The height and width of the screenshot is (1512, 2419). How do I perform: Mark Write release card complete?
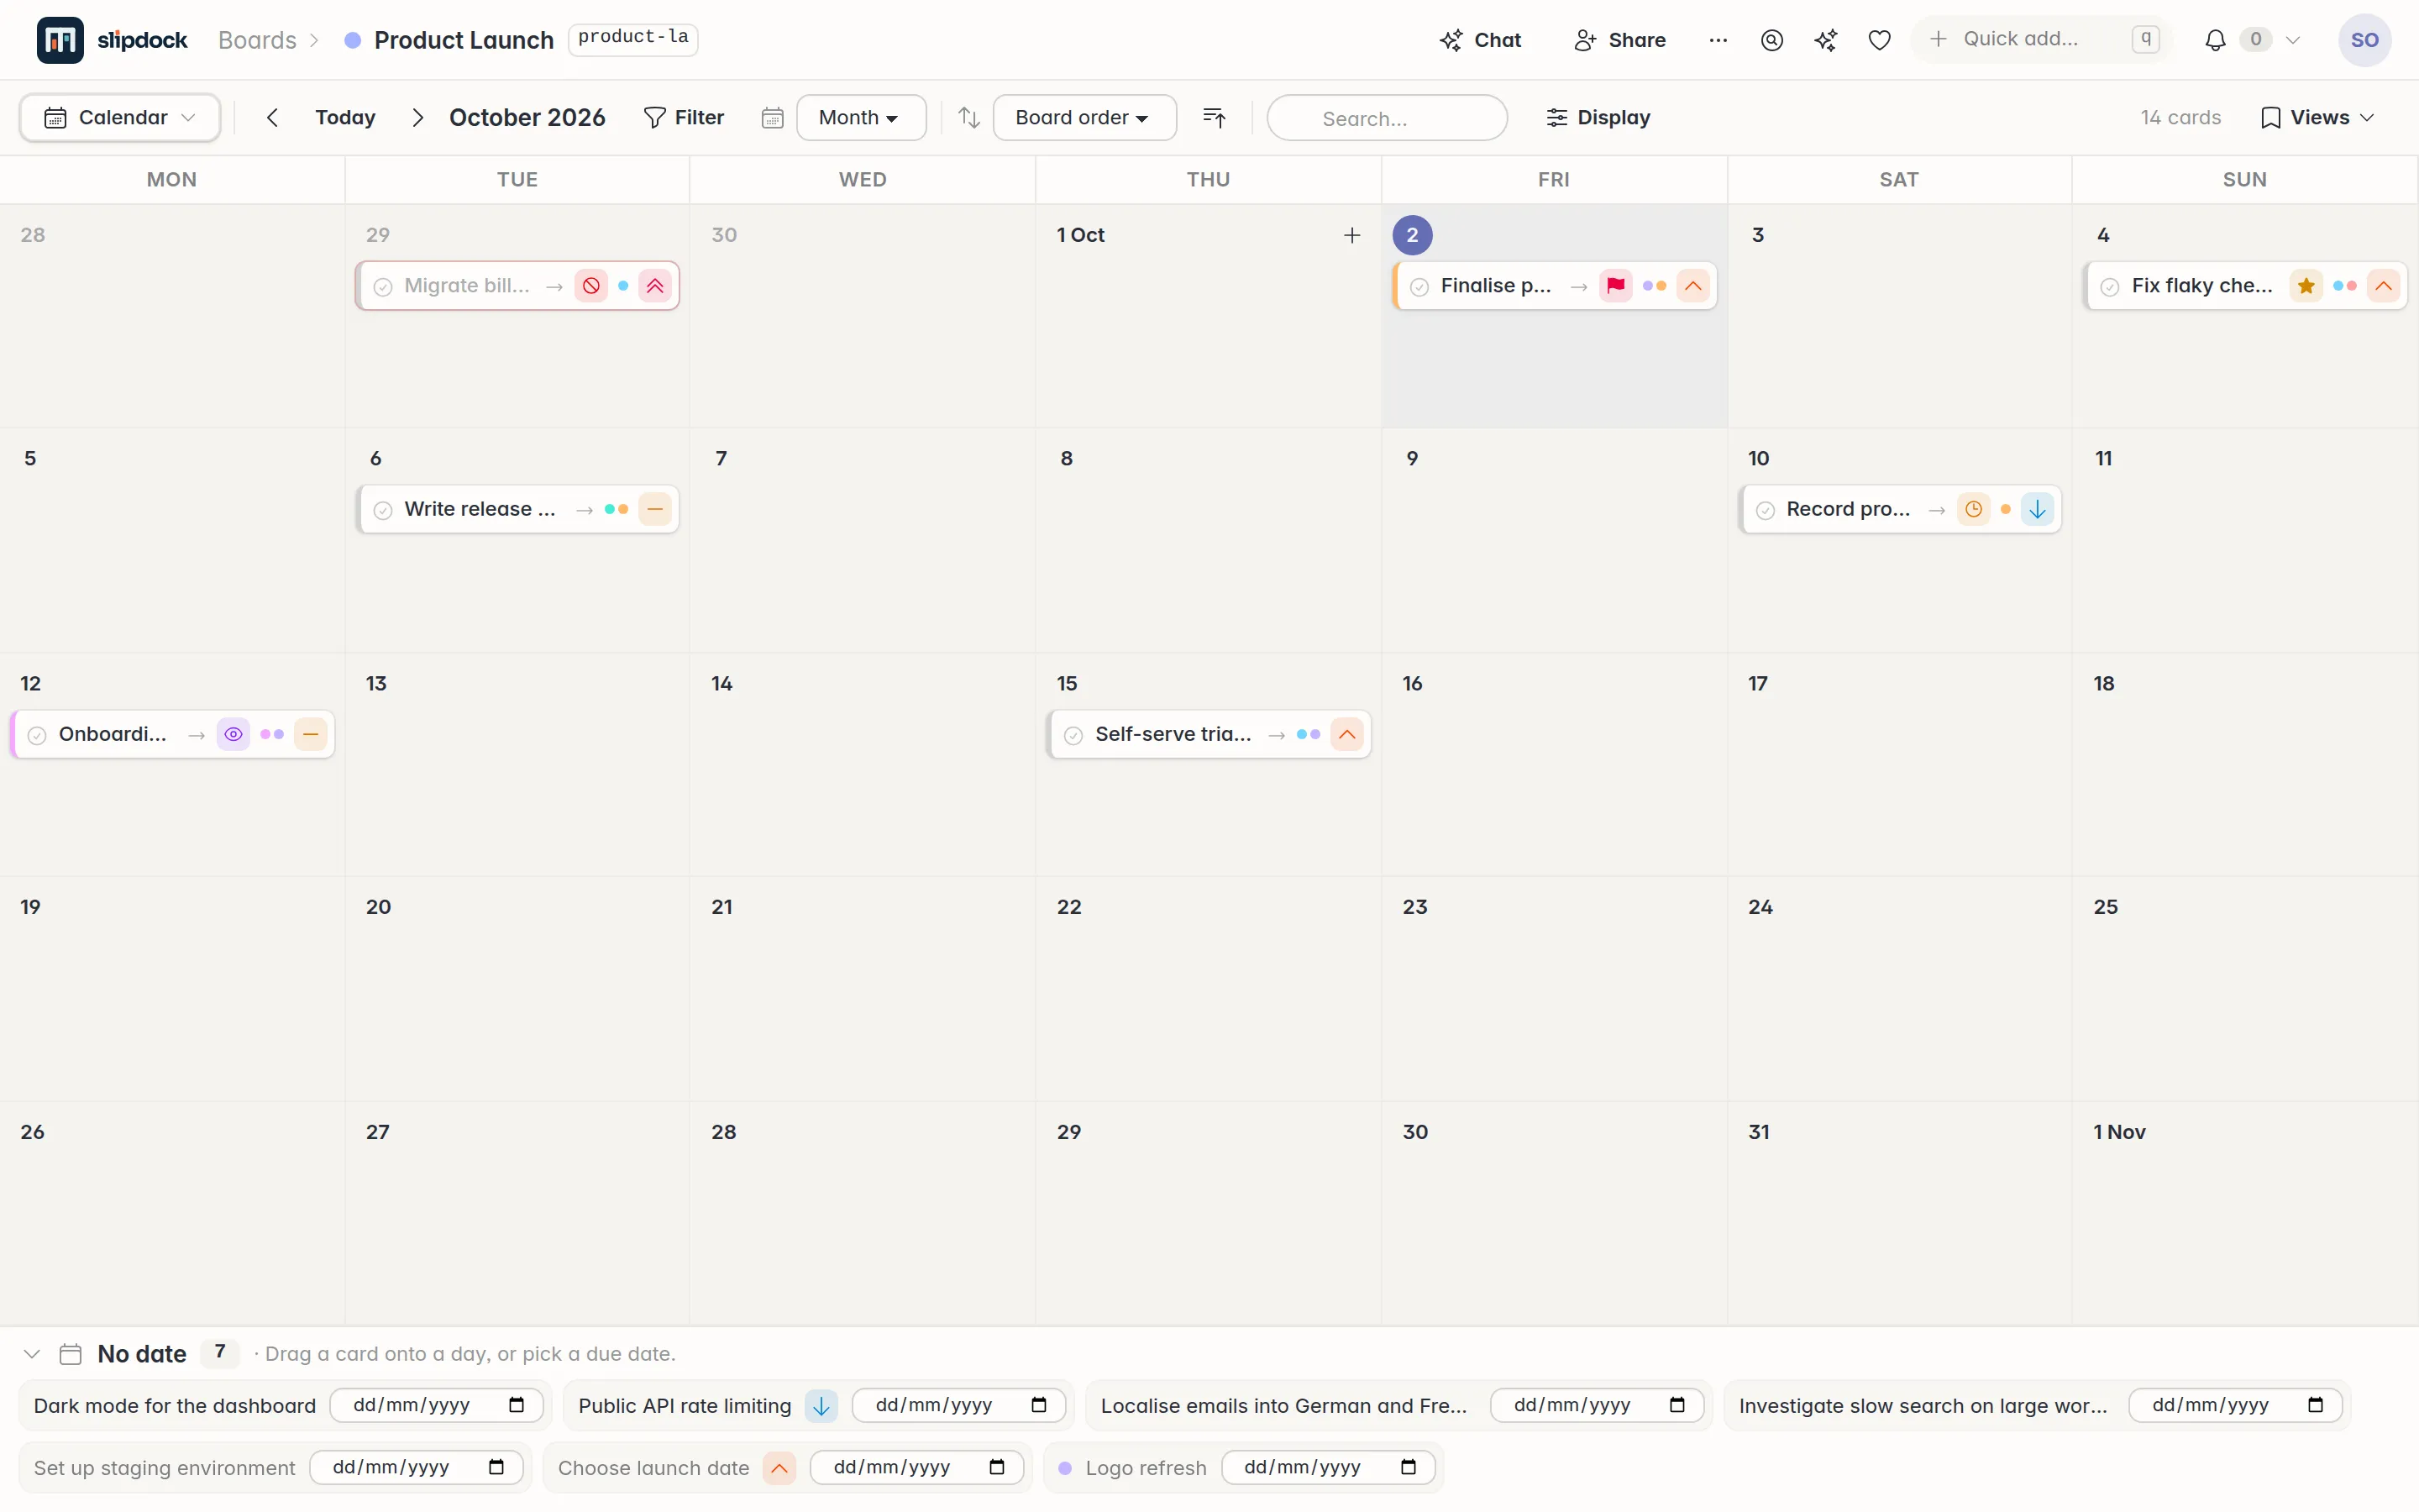[x=383, y=511]
